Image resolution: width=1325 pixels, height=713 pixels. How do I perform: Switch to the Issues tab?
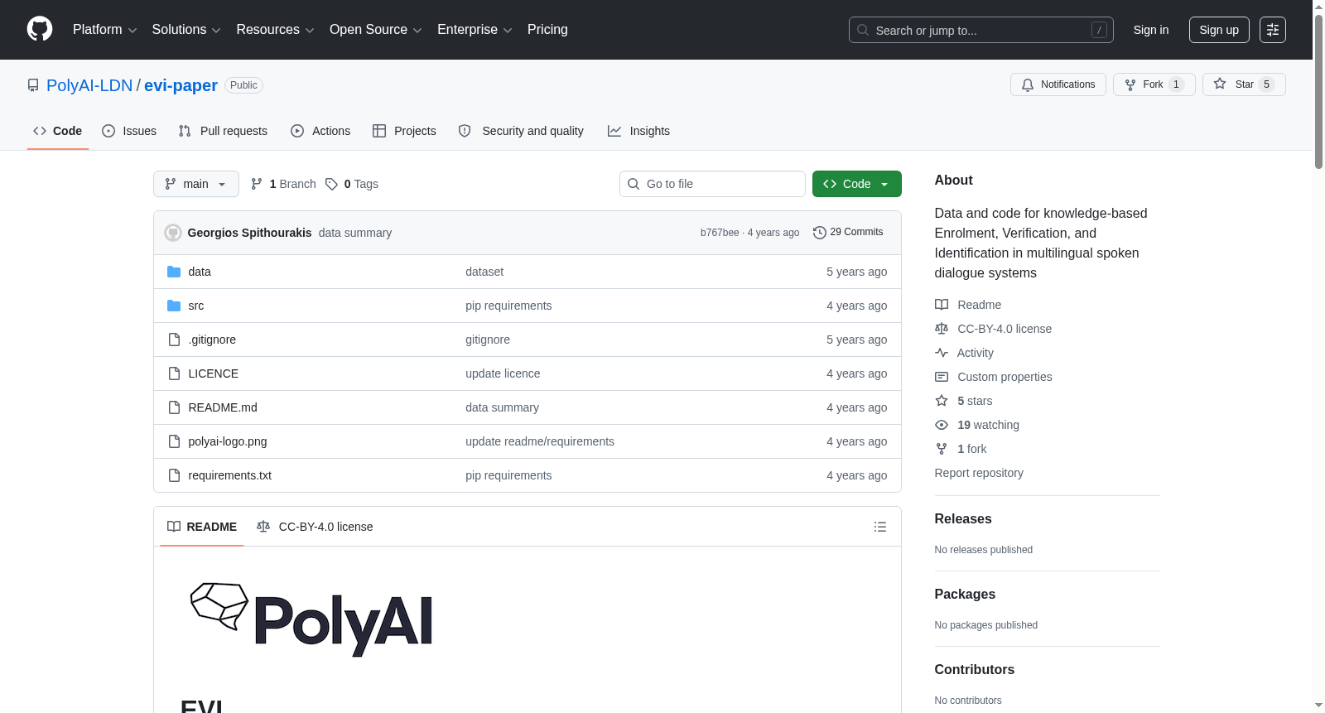click(x=129, y=131)
